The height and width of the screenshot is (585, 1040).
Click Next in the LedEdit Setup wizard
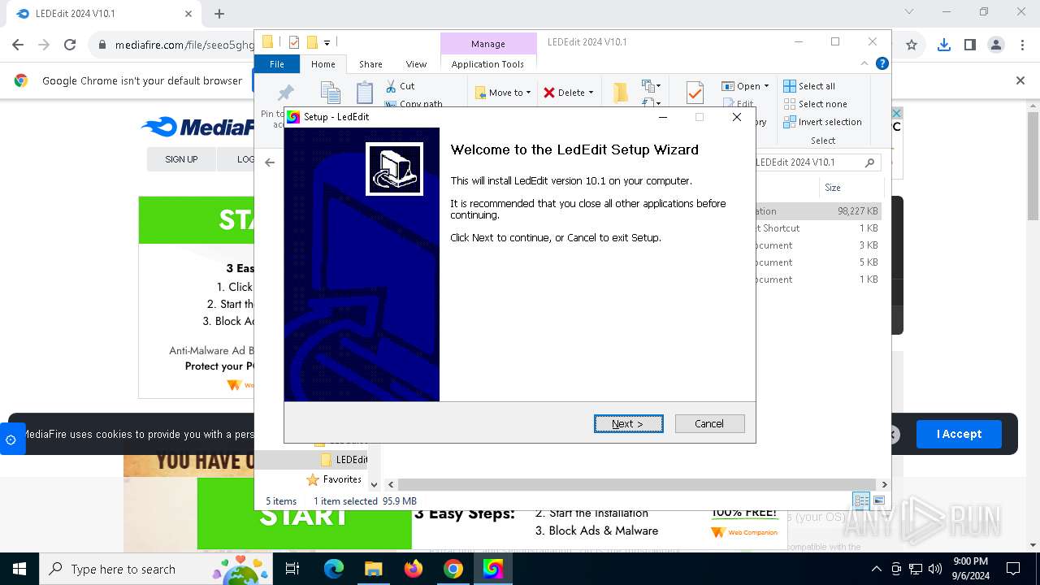pos(629,423)
